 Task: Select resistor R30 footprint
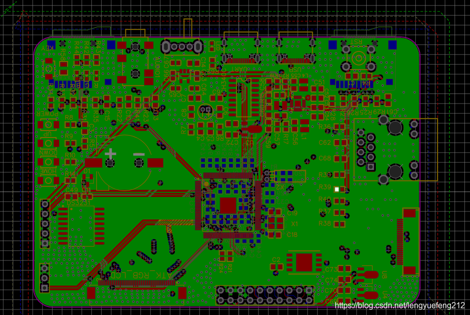click(x=340, y=174)
